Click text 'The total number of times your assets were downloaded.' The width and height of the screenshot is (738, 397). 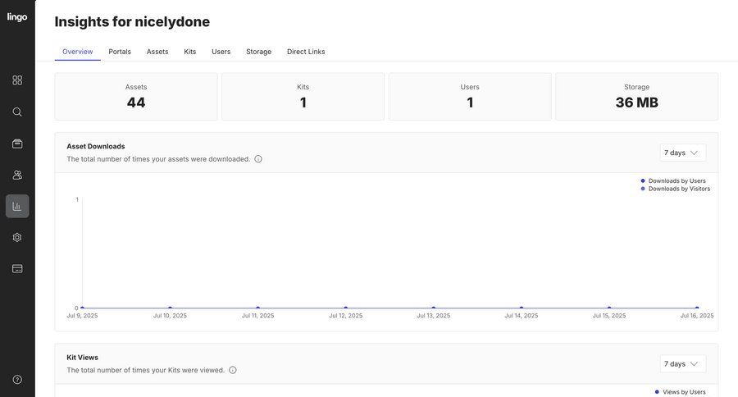pyautogui.click(x=158, y=159)
